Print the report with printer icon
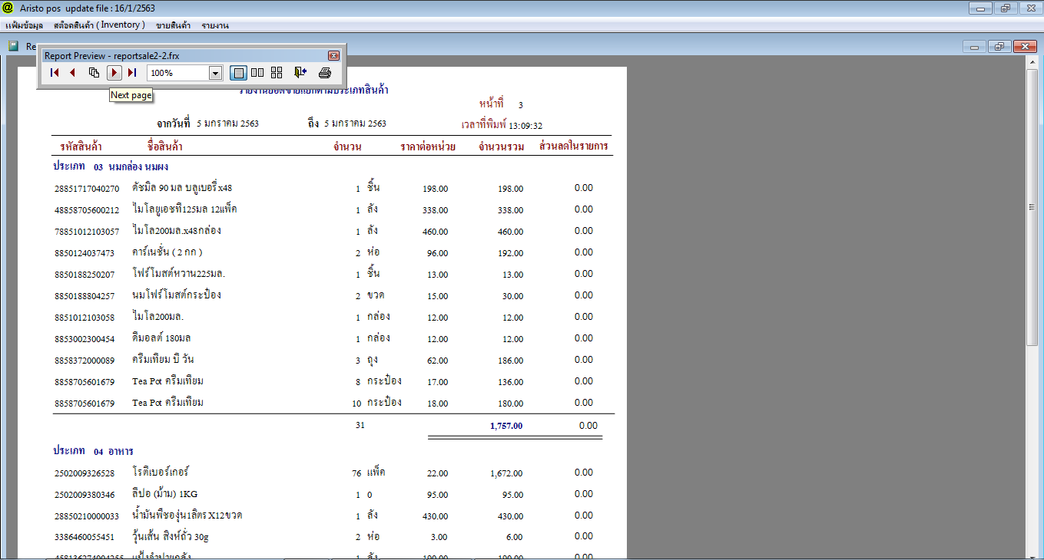The width and height of the screenshot is (1044, 560). click(x=325, y=73)
